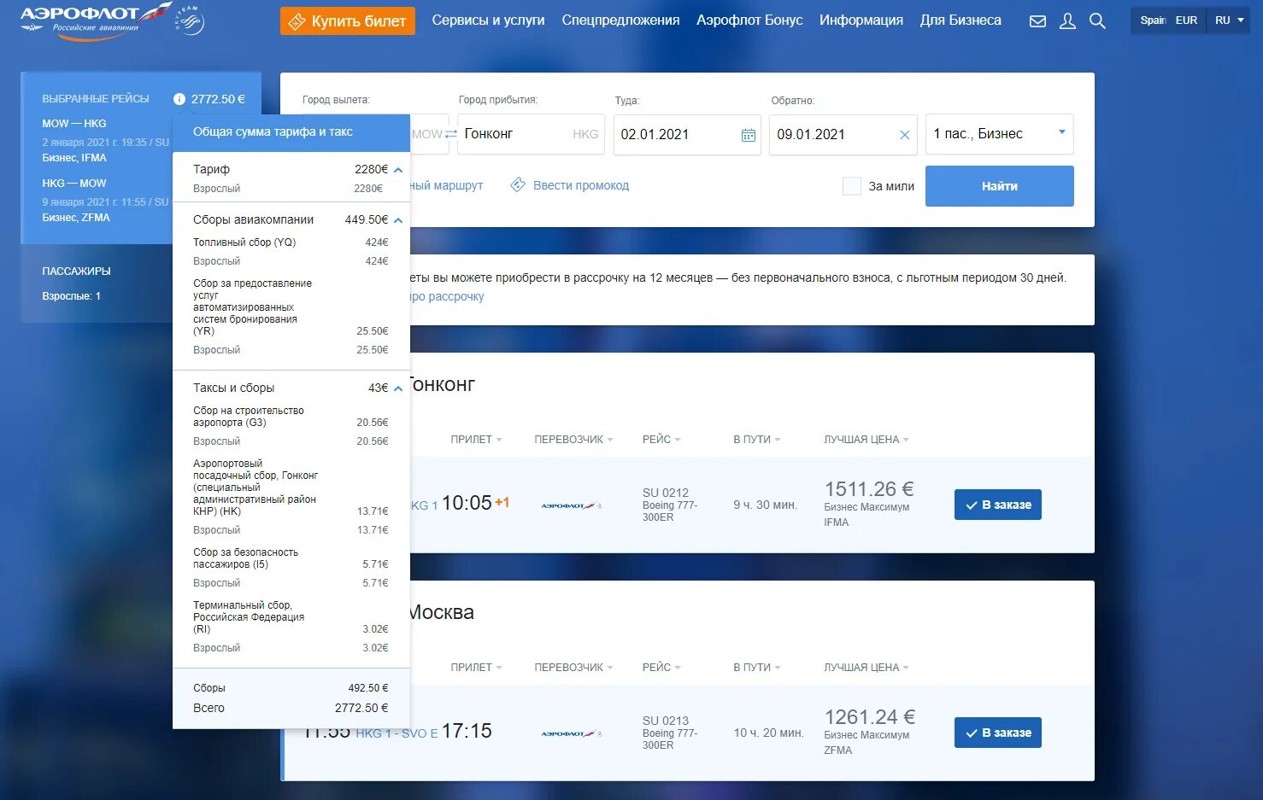Click the info icon beside 2772.50 €
Screen dimensions: 1263x800
[179, 99]
